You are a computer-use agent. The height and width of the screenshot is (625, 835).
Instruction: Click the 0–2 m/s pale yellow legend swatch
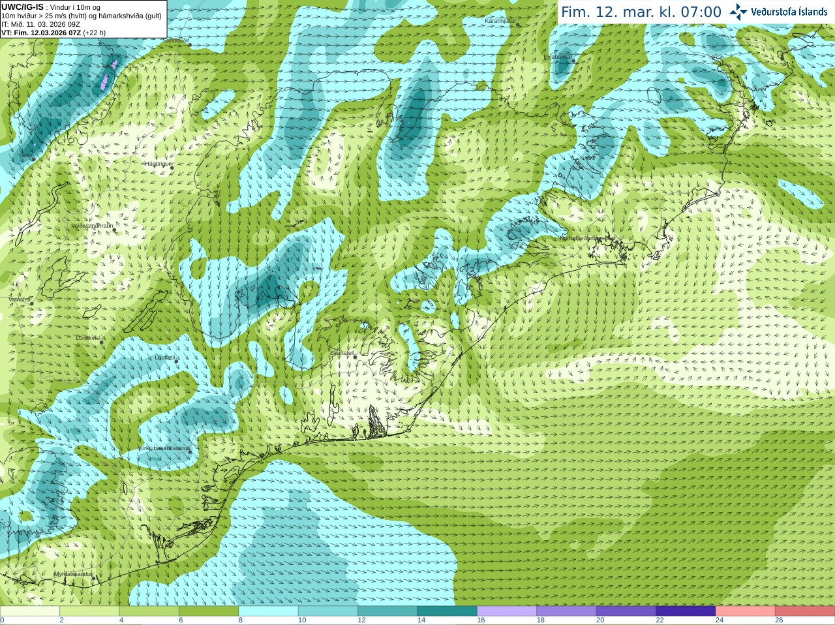[30, 611]
